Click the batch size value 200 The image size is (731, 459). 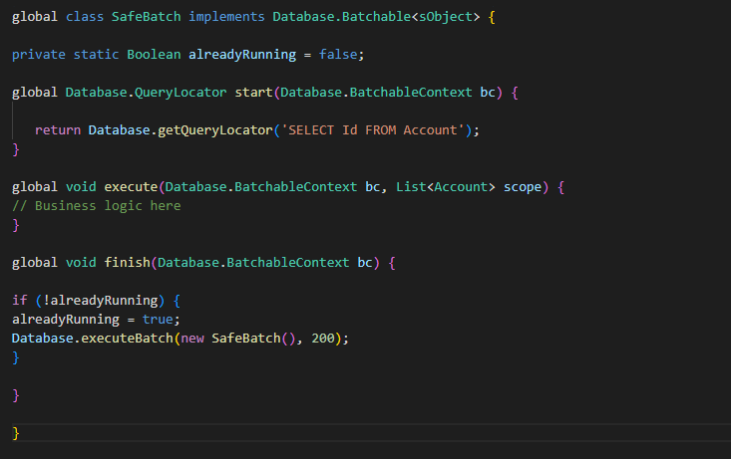[322, 338]
